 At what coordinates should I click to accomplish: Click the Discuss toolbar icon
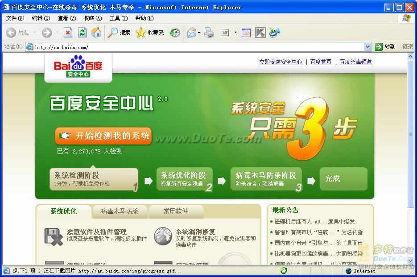[246, 33]
